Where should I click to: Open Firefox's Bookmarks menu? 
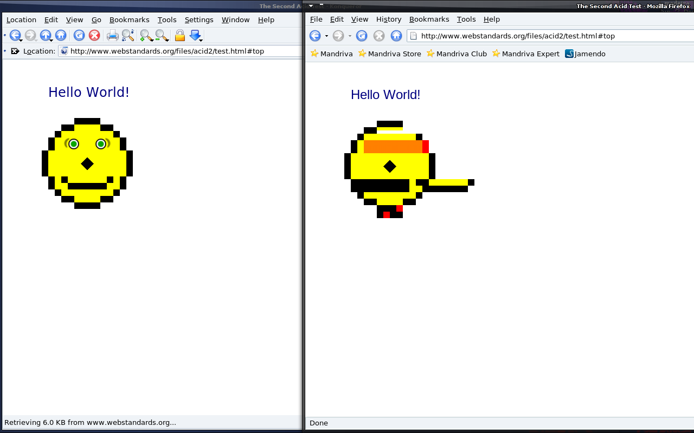(x=429, y=19)
